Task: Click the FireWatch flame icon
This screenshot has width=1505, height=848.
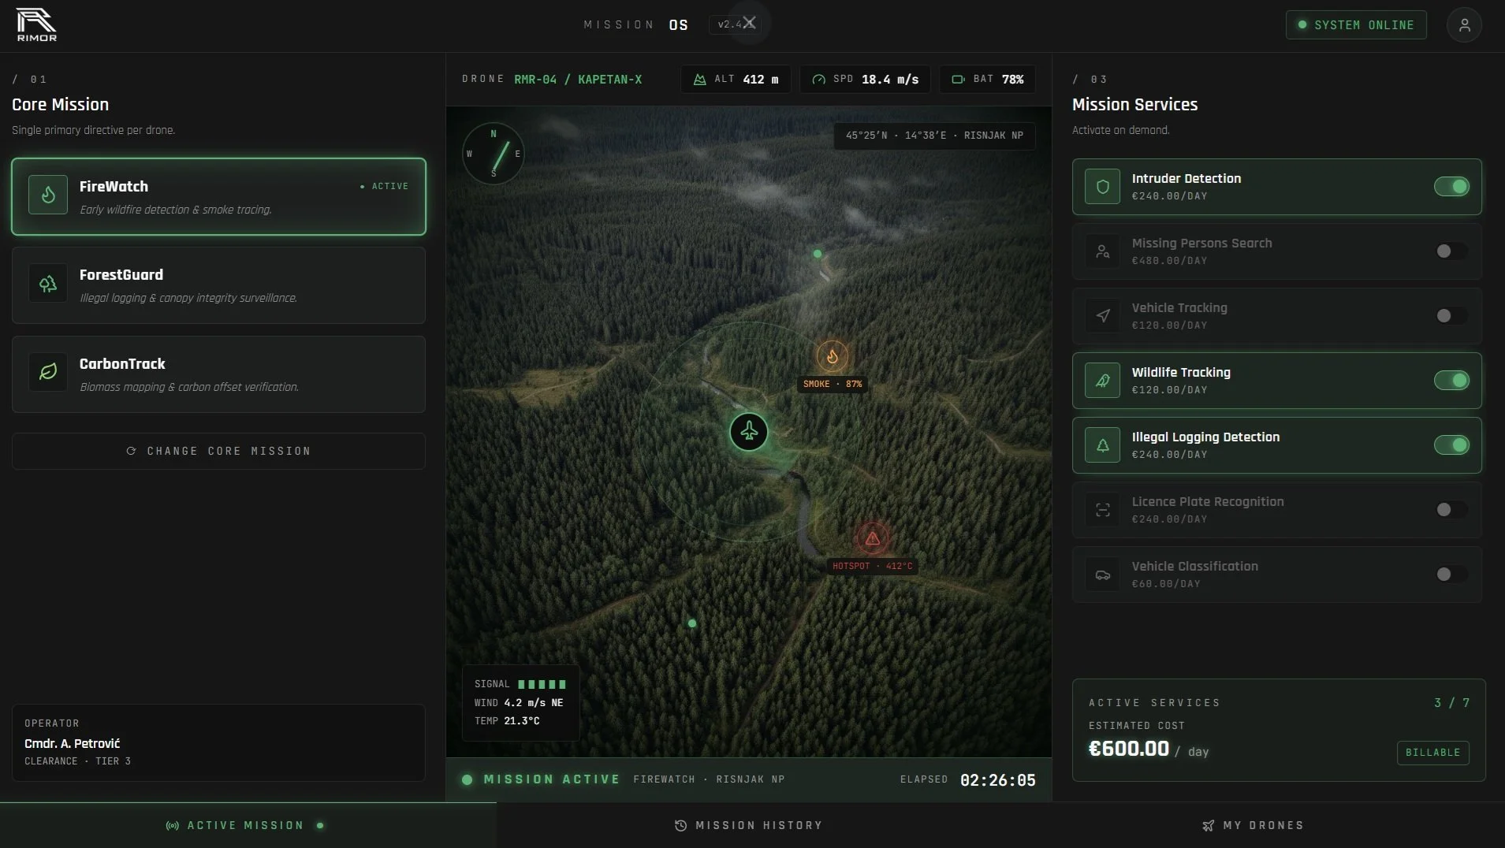Action: 48,195
